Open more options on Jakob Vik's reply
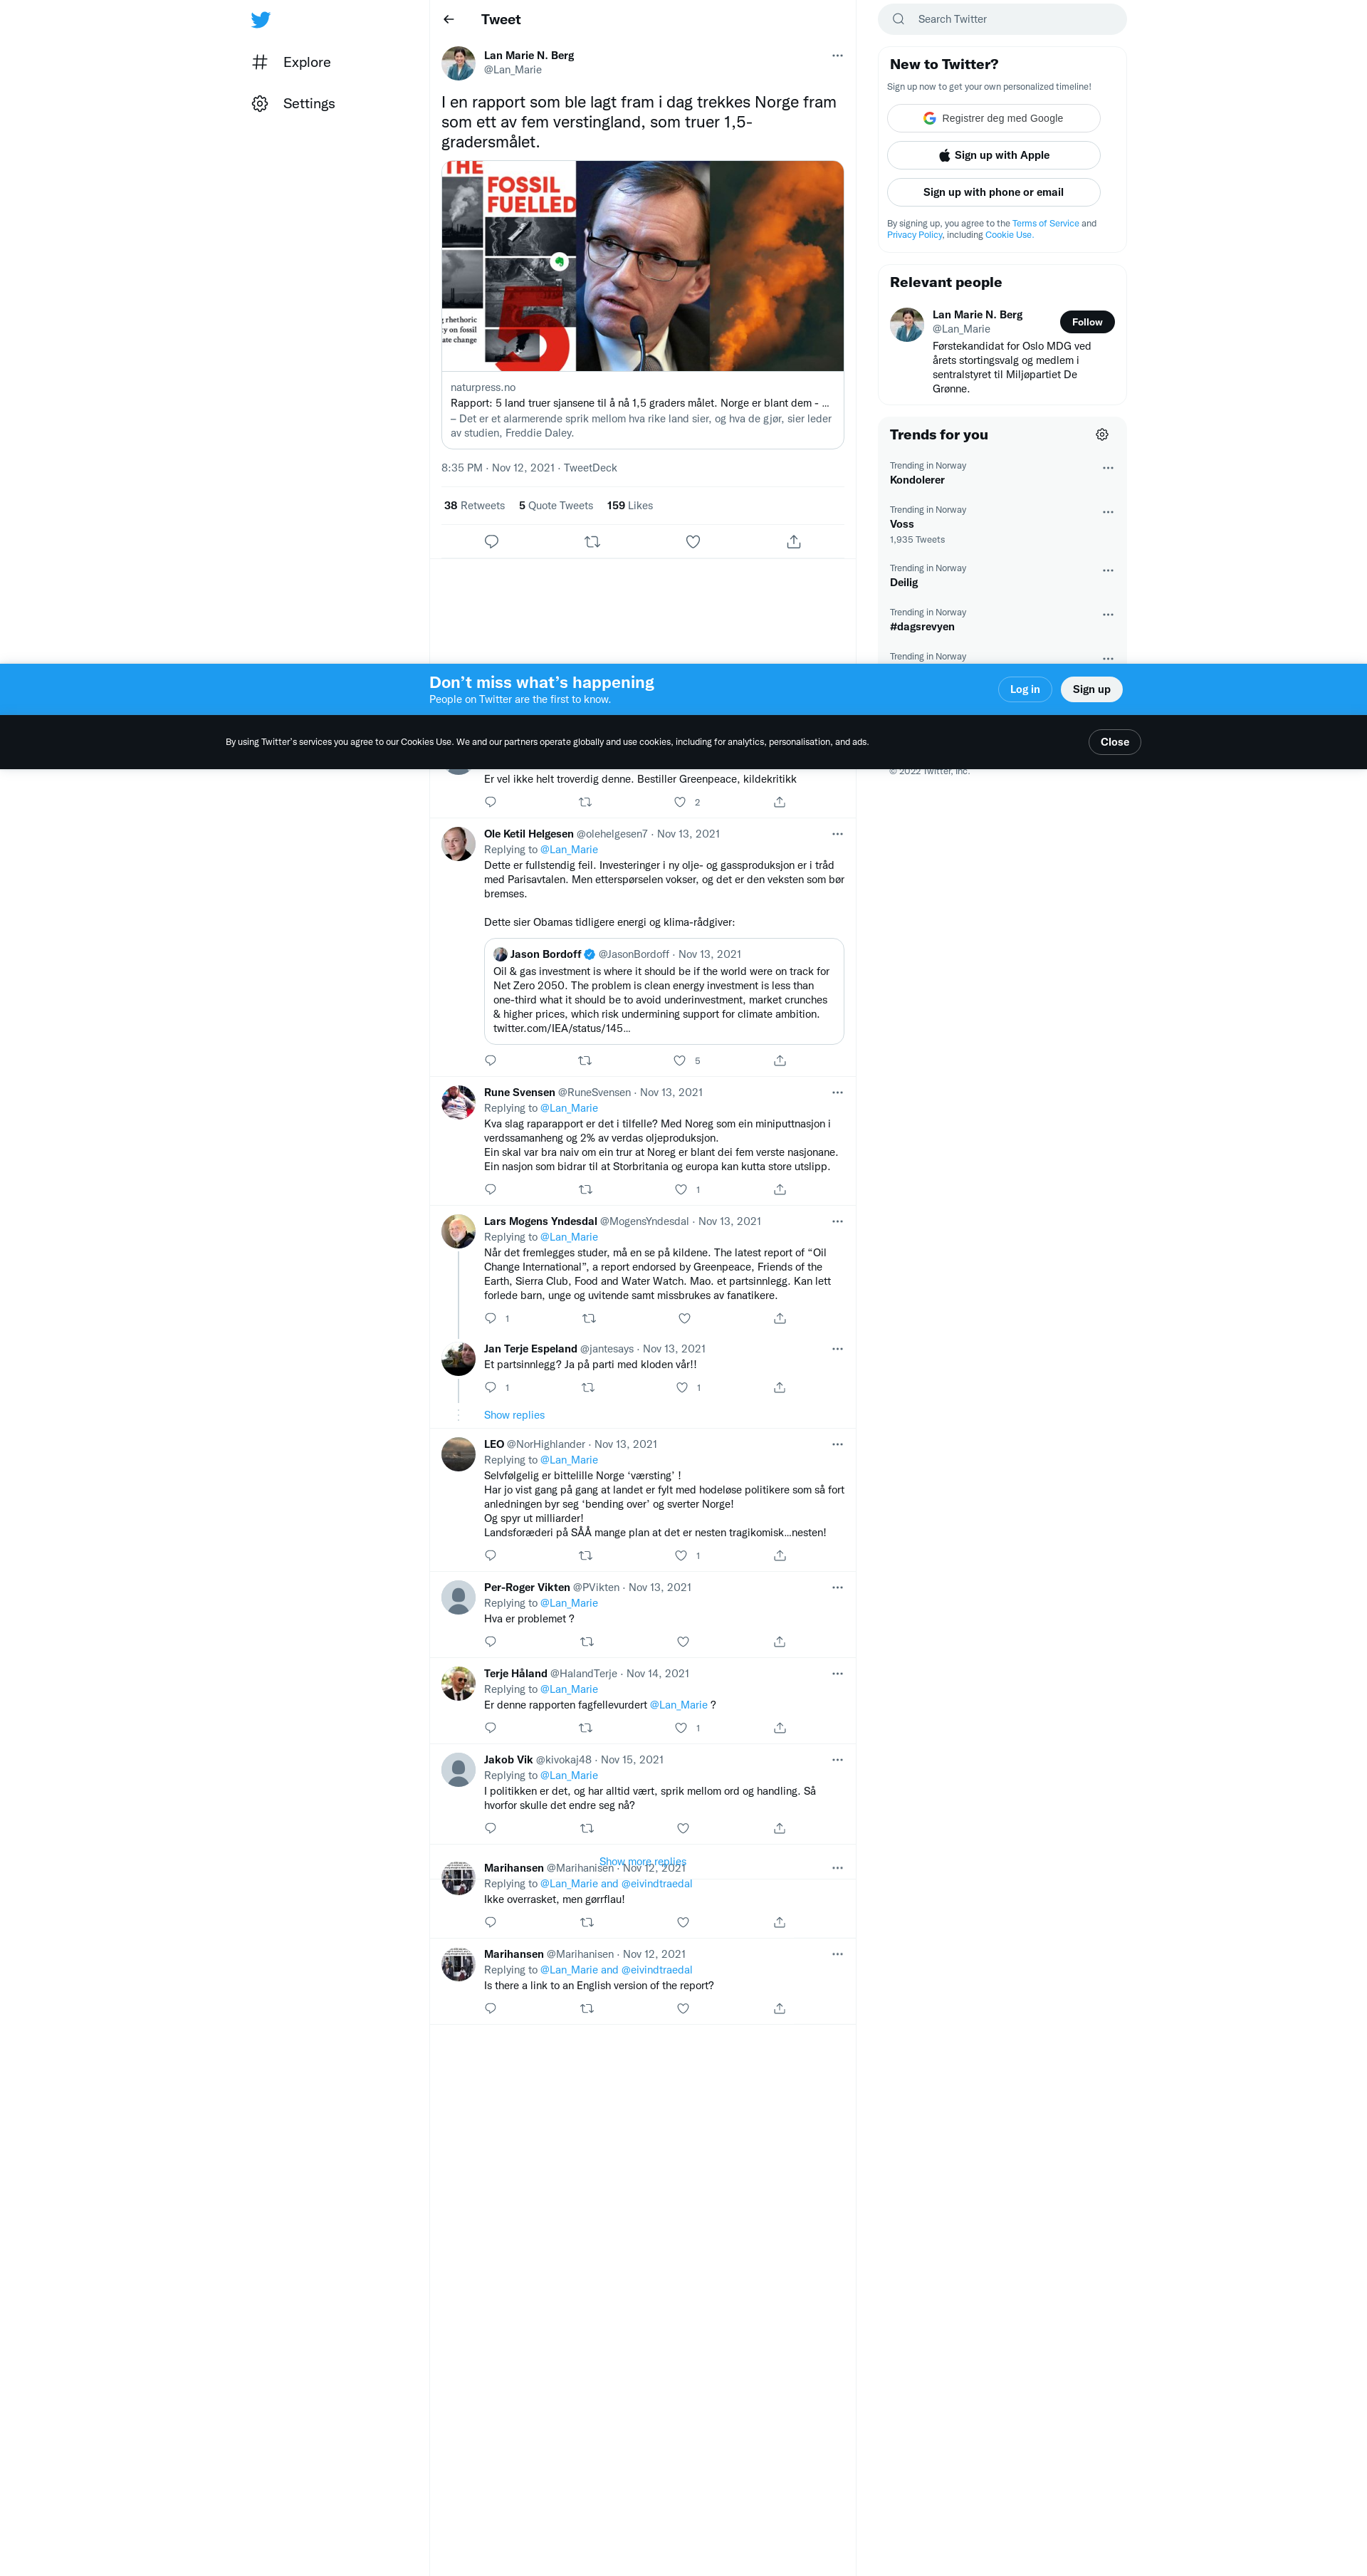 point(837,1760)
